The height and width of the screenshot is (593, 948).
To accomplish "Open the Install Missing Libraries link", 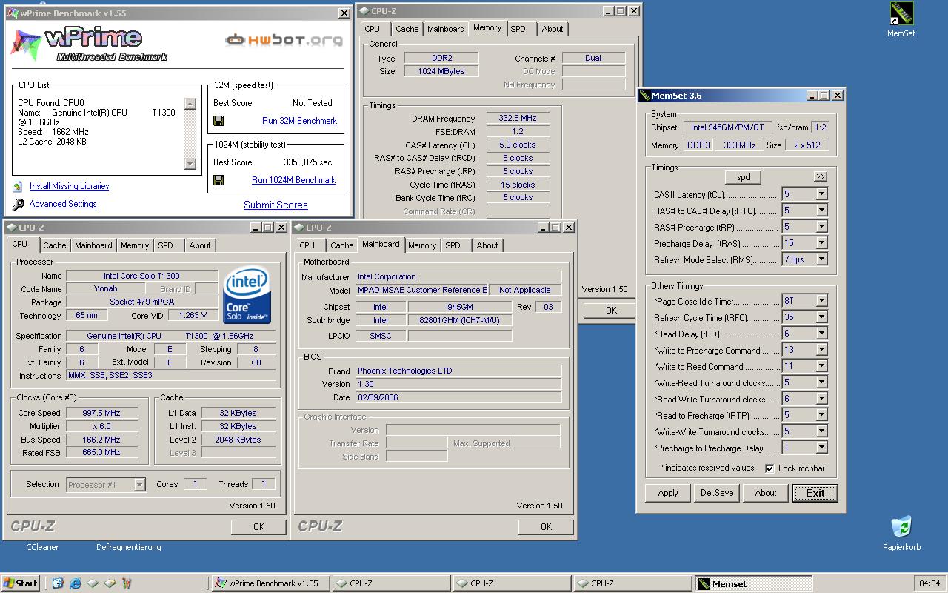I will [x=69, y=186].
